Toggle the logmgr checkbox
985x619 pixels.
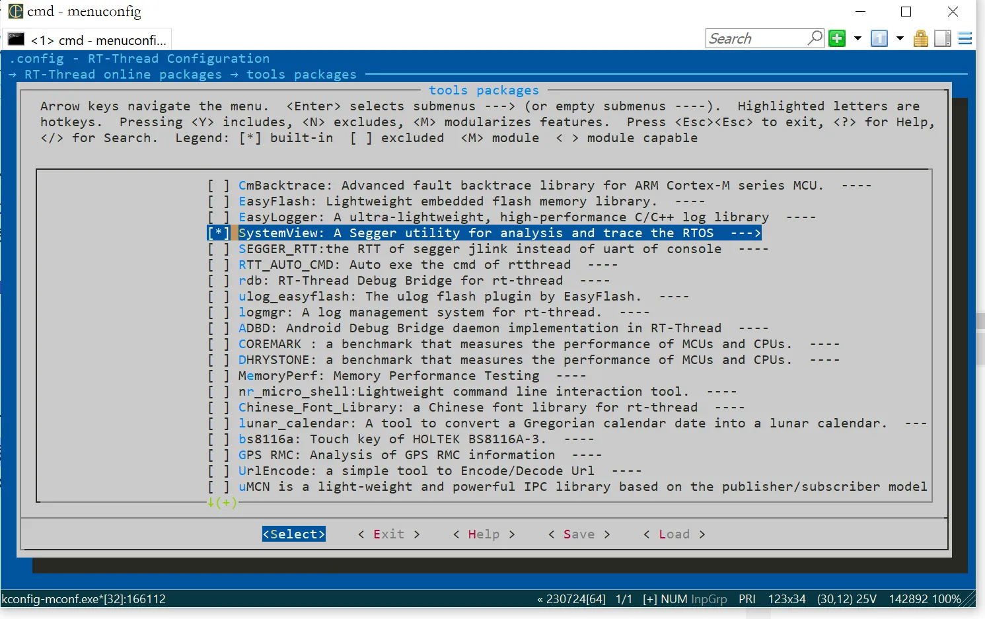[x=219, y=312]
